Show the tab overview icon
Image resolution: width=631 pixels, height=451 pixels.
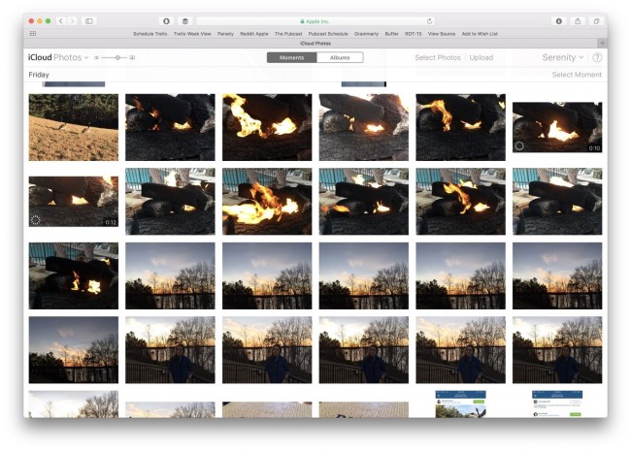tap(597, 20)
